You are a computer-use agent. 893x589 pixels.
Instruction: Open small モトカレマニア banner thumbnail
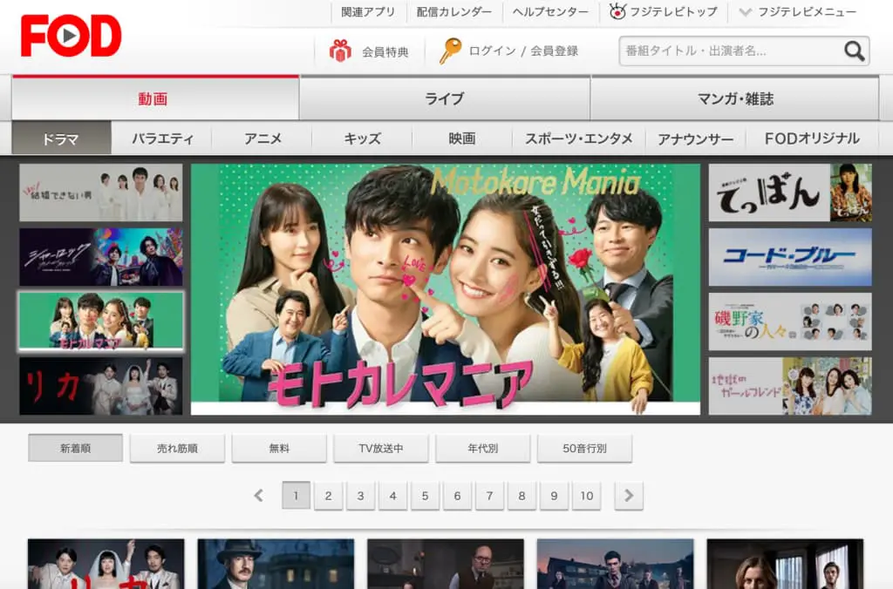pyautogui.click(x=101, y=321)
